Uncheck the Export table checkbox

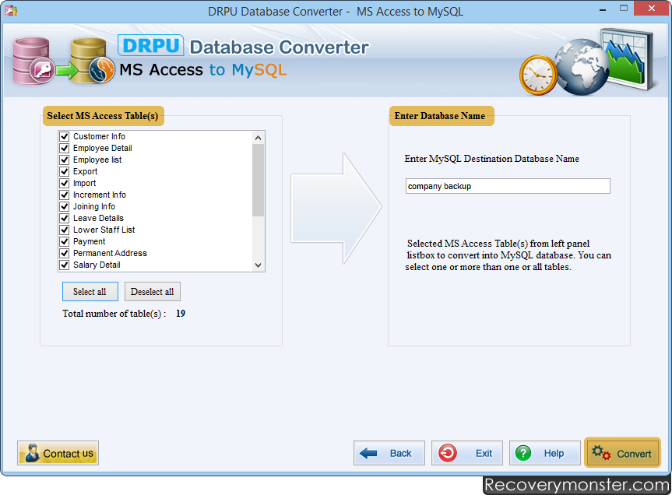[x=65, y=171]
